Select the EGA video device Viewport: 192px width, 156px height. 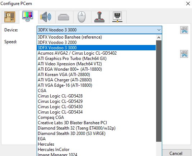96,139
